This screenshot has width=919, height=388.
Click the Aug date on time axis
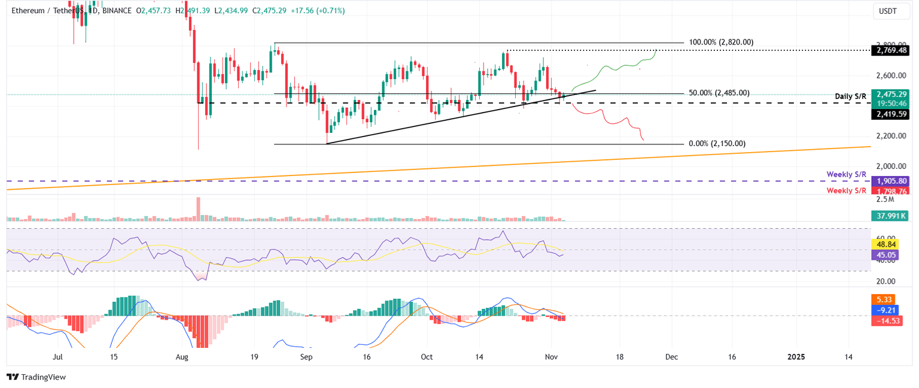tap(183, 356)
